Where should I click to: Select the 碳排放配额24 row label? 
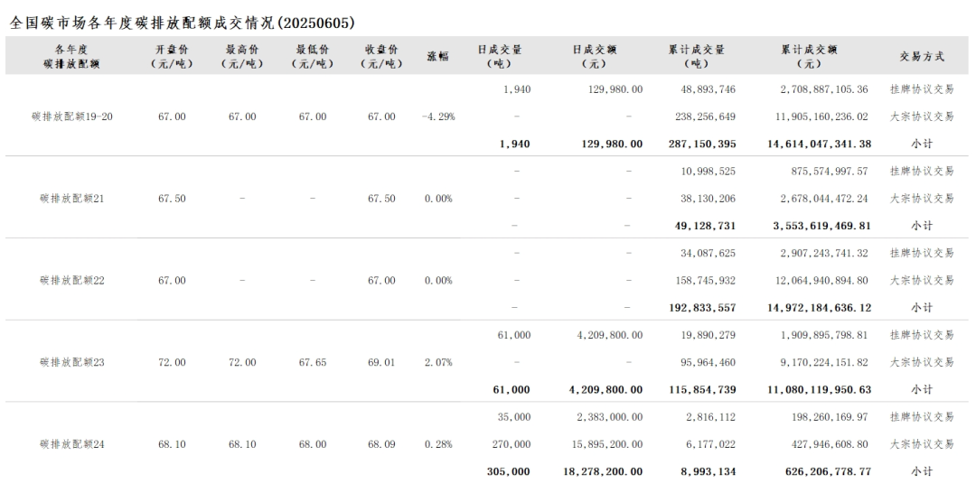click(72, 444)
